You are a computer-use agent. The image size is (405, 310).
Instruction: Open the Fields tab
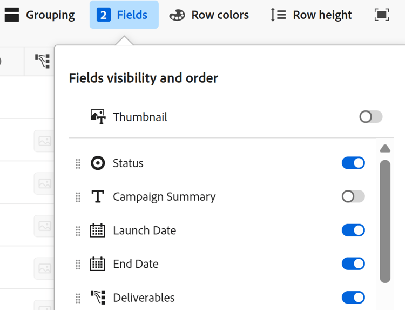[124, 15]
